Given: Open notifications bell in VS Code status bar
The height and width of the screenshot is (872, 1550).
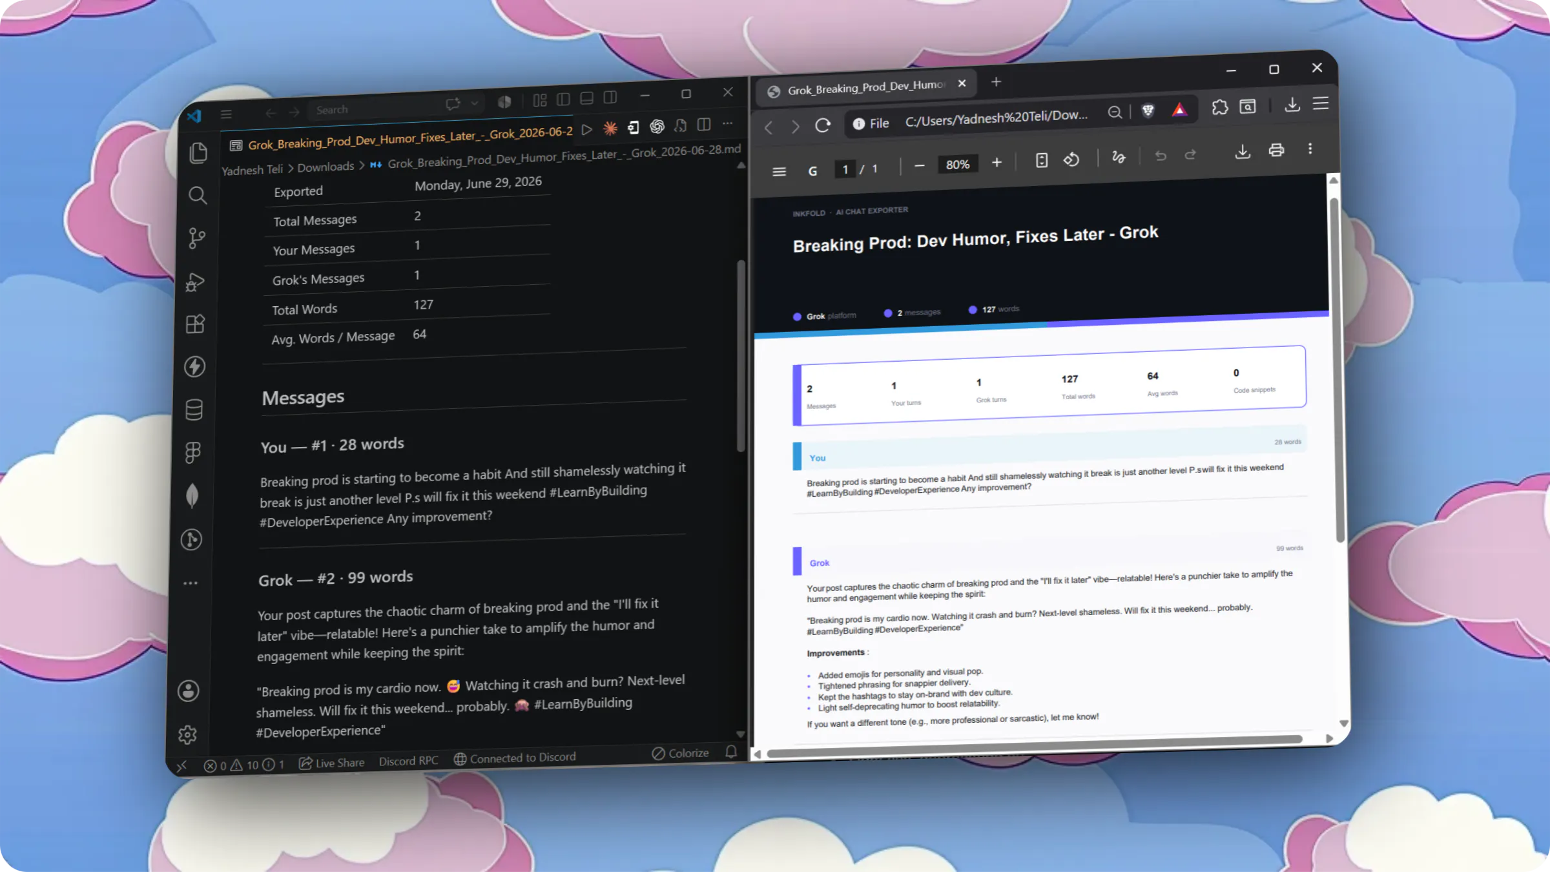Looking at the screenshot, I should pyautogui.click(x=731, y=751).
